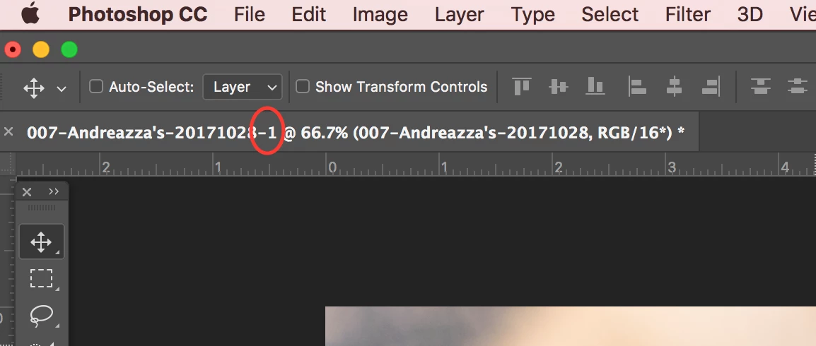This screenshot has height=346, width=816.
Task: Open the Layer auto-select dropdown
Action: 242,87
